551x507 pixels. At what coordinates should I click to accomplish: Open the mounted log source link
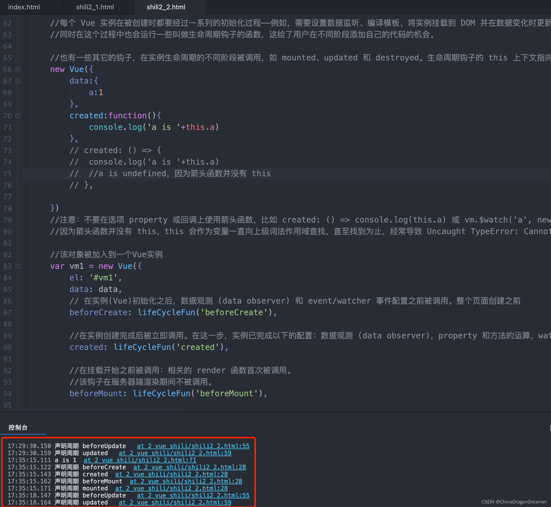click(172, 488)
